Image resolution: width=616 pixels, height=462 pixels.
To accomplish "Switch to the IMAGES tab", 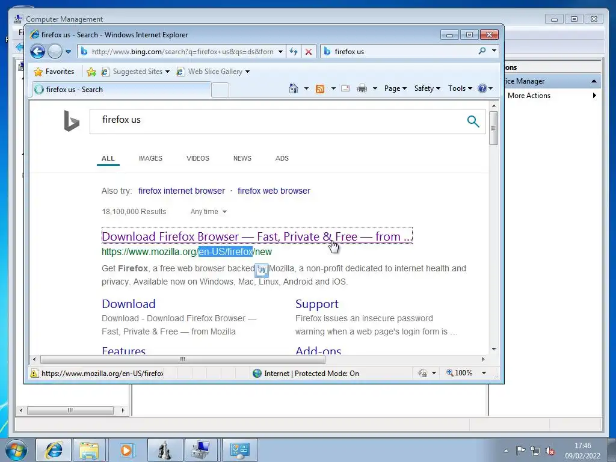I will click(x=150, y=158).
